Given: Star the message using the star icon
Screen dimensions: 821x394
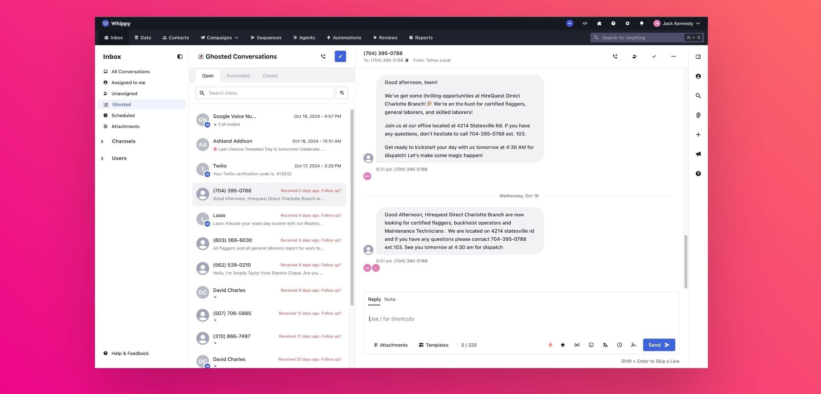Looking at the screenshot, I should (563, 345).
